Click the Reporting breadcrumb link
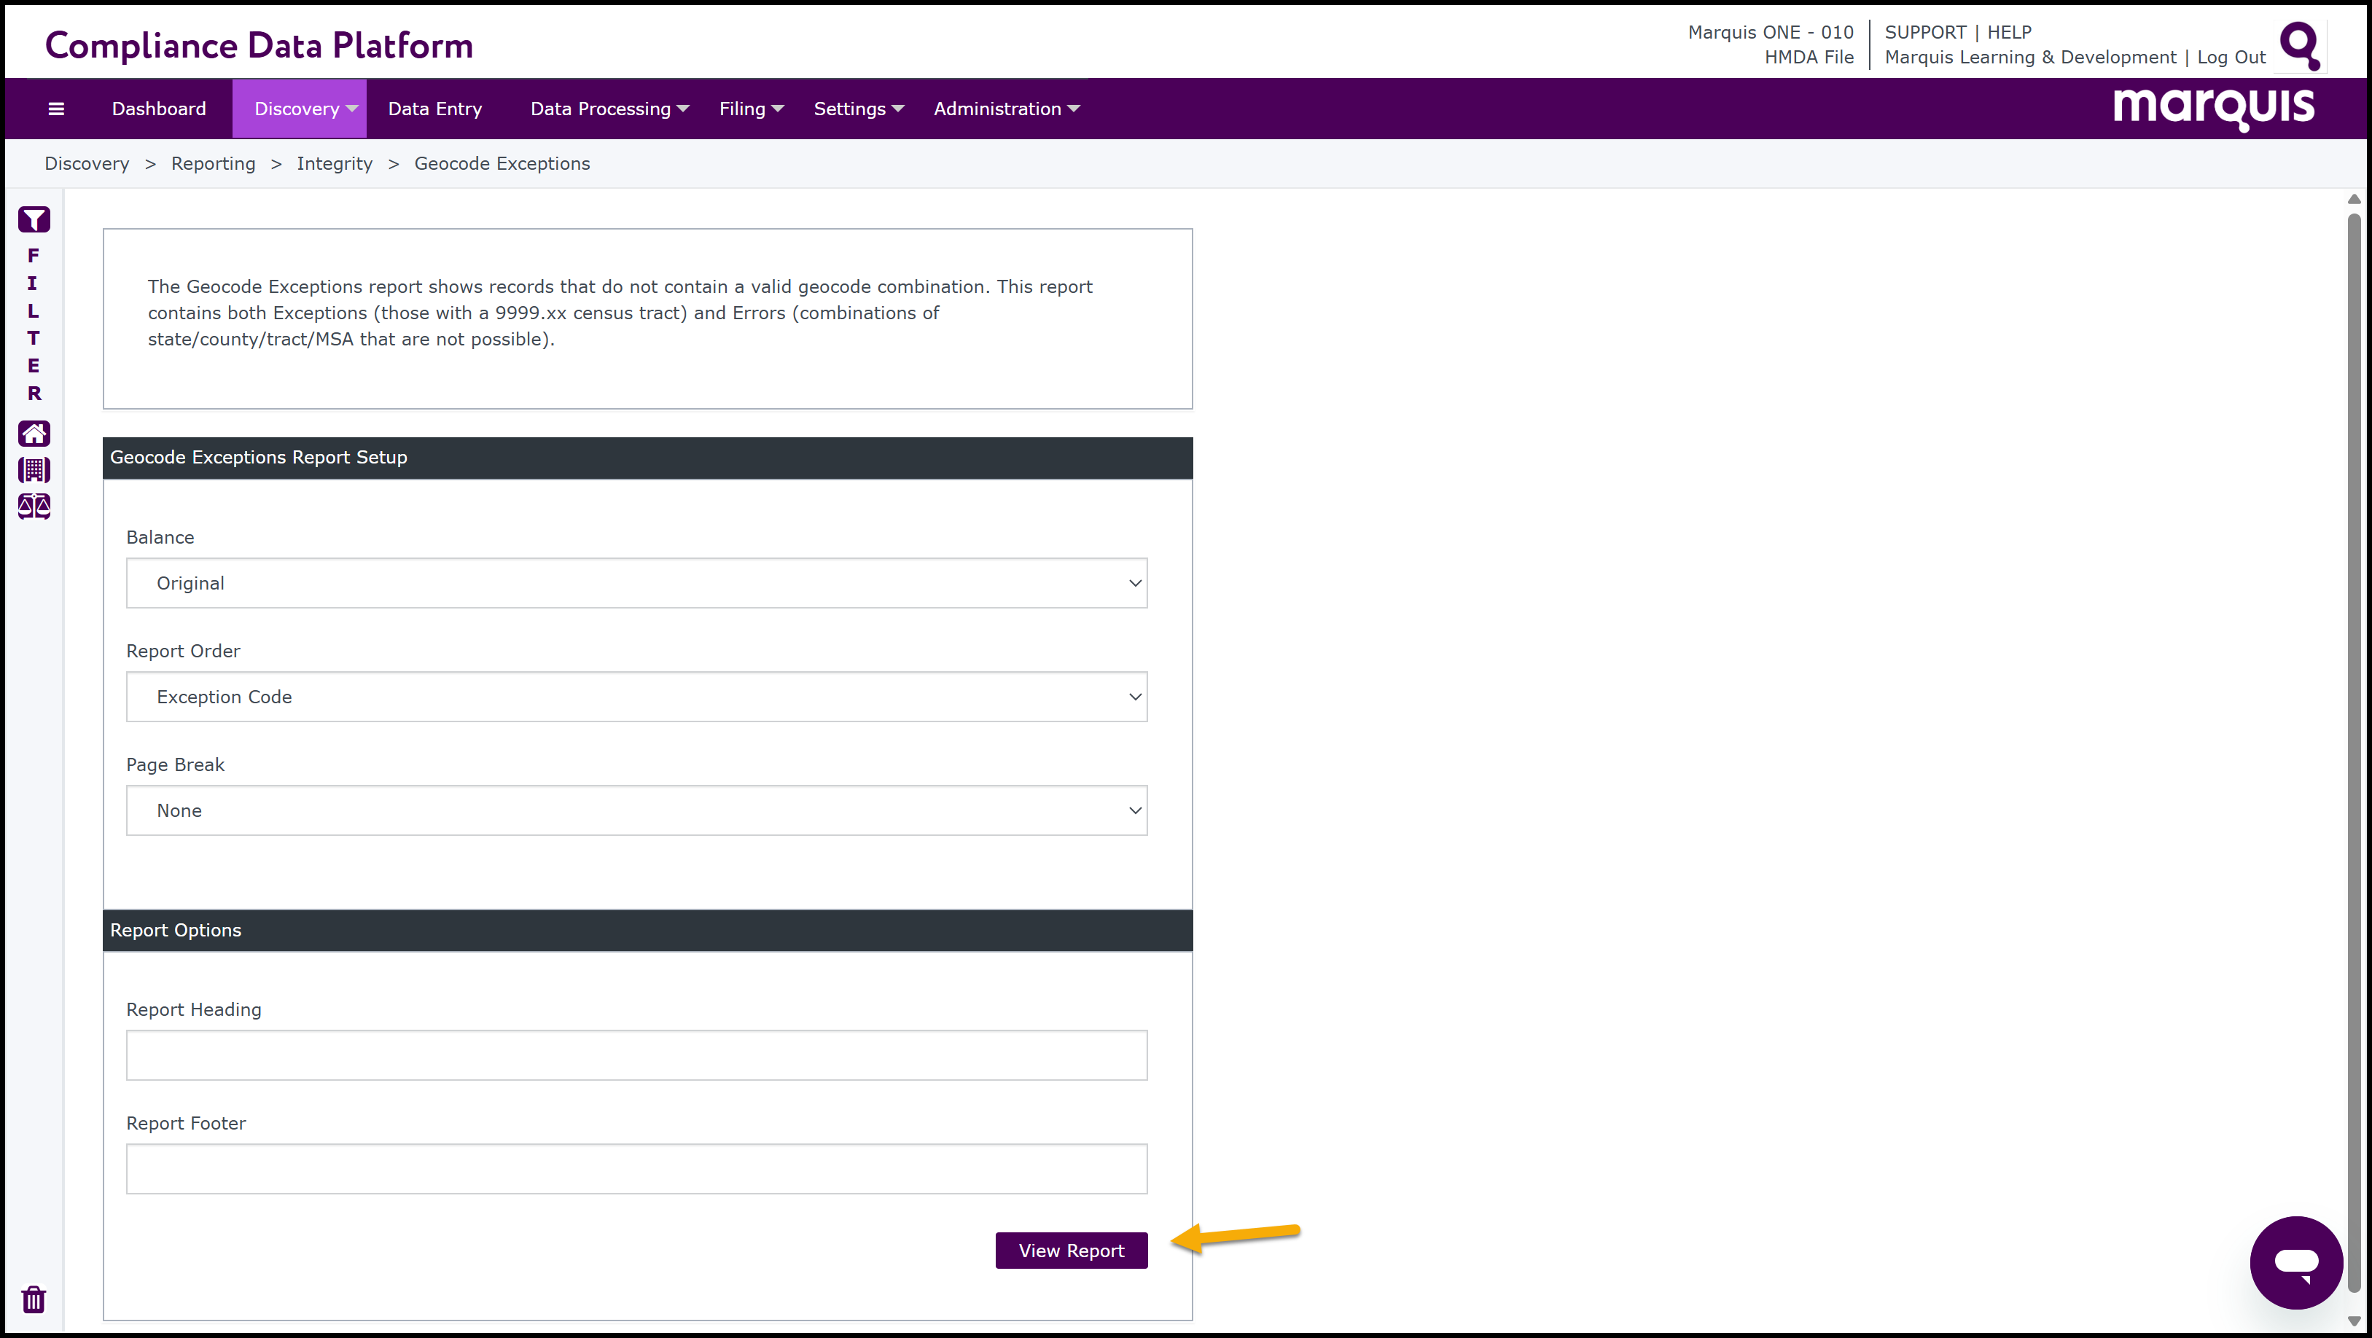This screenshot has height=1338, width=2372. pyautogui.click(x=213, y=163)
